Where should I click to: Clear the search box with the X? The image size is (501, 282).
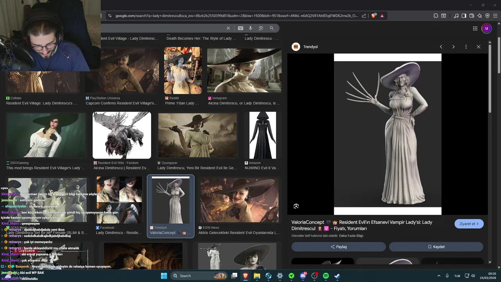(228, 28)
